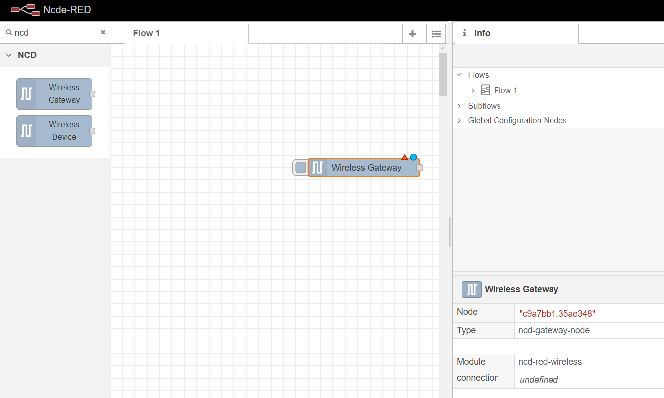The width and height of the screenshot is (664, 398).
Task: Click the connection row label in info table
Action: (x=478, y=378)
